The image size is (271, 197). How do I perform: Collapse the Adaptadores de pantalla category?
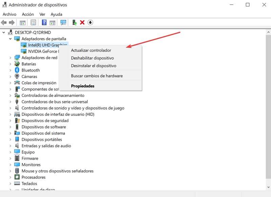coord(10,39)
